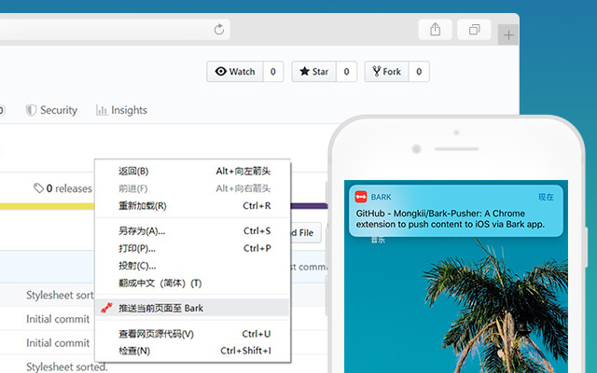The width and height of the screenshot is (597, 373).
Task: Click the fork icon on Fork button
Action: [377, 71]
